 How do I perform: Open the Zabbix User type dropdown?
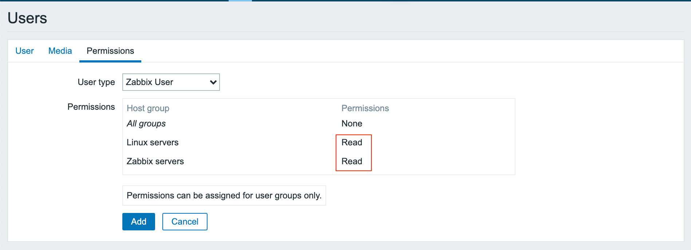(x=171, y=82)
